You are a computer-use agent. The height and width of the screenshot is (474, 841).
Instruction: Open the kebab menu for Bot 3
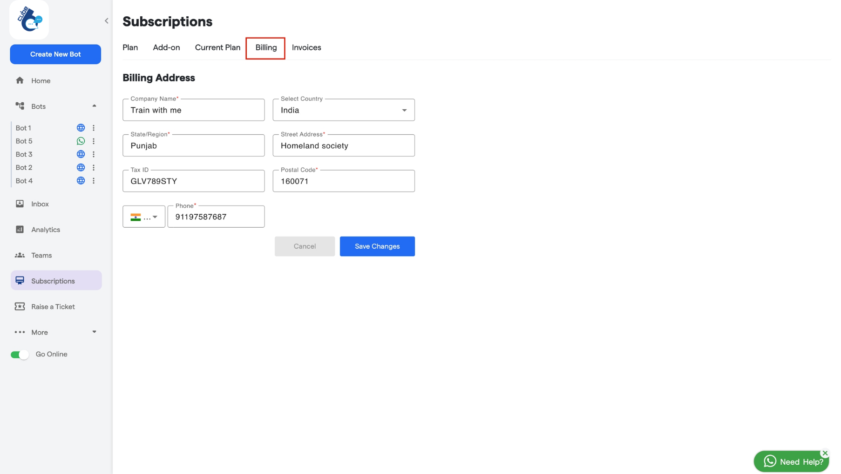click(94, 154)
